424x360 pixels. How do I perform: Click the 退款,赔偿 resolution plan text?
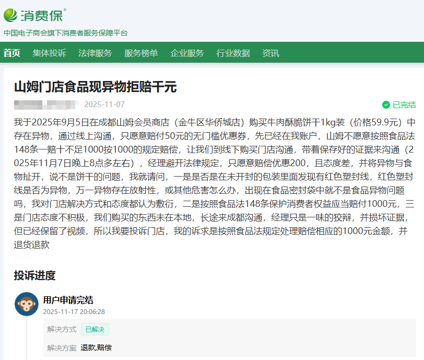coord(96,347)
